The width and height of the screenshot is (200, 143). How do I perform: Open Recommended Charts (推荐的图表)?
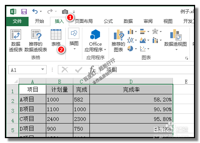point(118,41)
